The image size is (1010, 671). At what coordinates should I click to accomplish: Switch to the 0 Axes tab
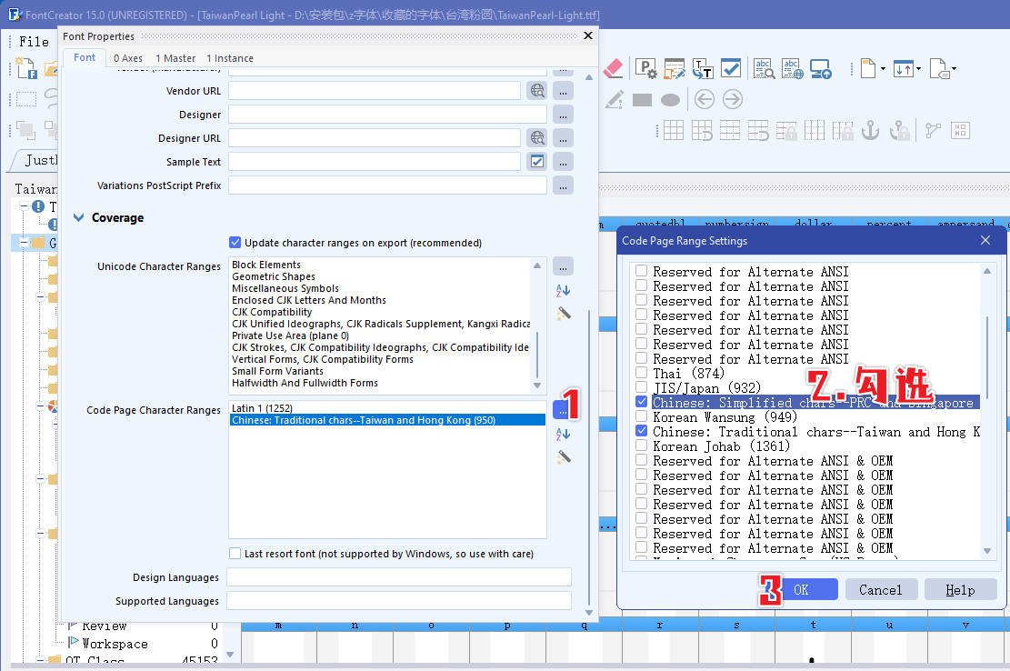coord(128,58)
